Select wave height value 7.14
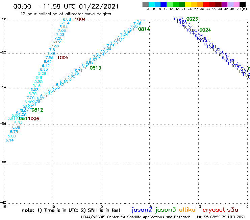 click(65, 23)
